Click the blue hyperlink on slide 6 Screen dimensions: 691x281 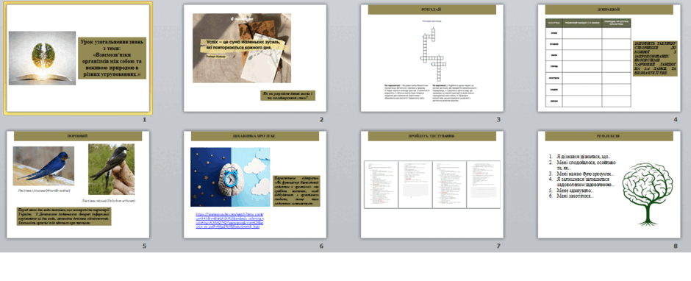coord(229,220)
